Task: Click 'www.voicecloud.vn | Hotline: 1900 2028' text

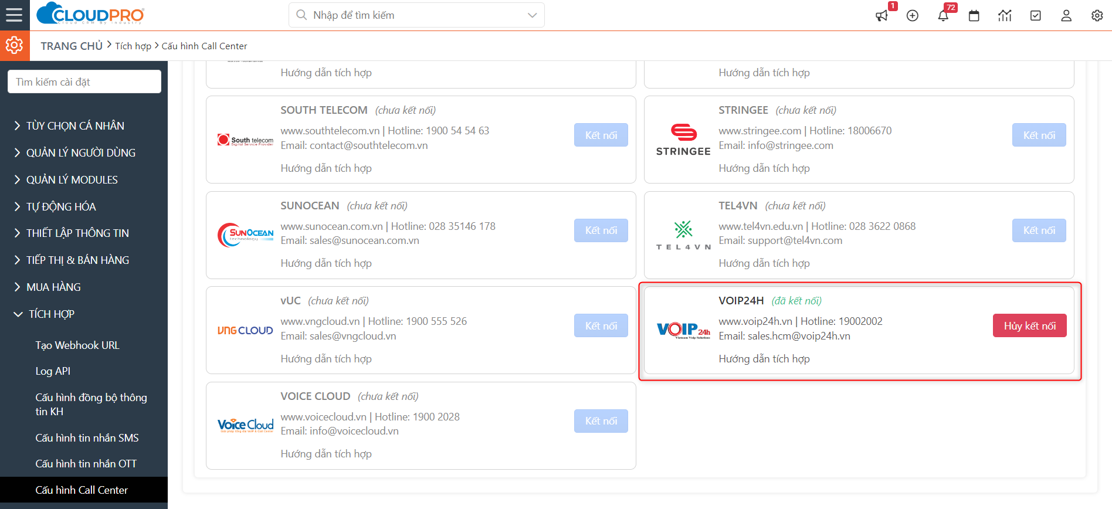Action: tap(370, 417)
